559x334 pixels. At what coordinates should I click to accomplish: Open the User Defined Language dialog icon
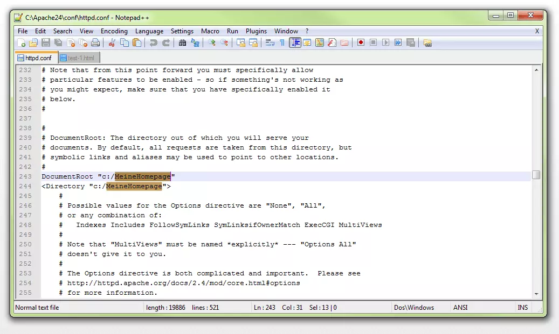(x=307, y=42)
